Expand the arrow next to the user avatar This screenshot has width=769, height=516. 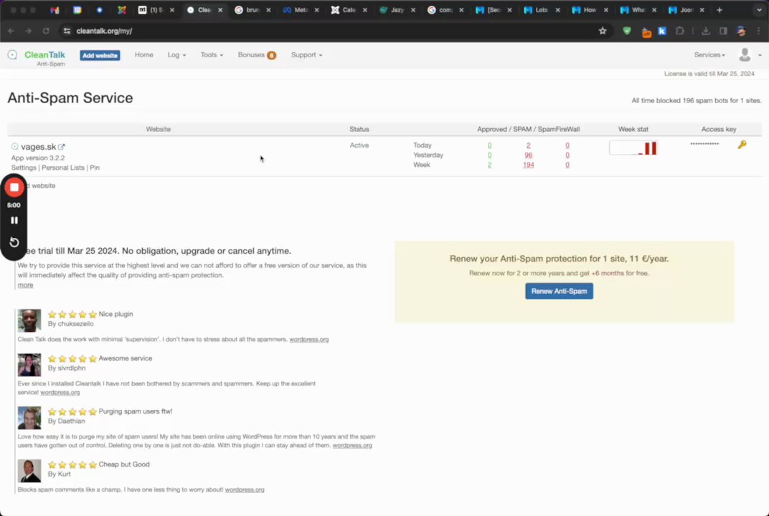pos(760,55)
